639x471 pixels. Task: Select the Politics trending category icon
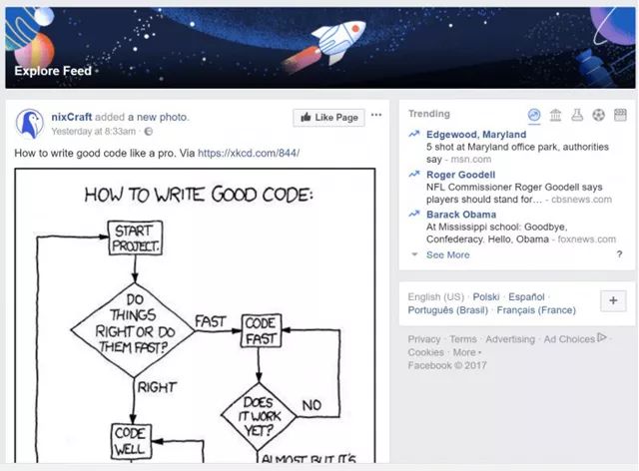[555, 116]
